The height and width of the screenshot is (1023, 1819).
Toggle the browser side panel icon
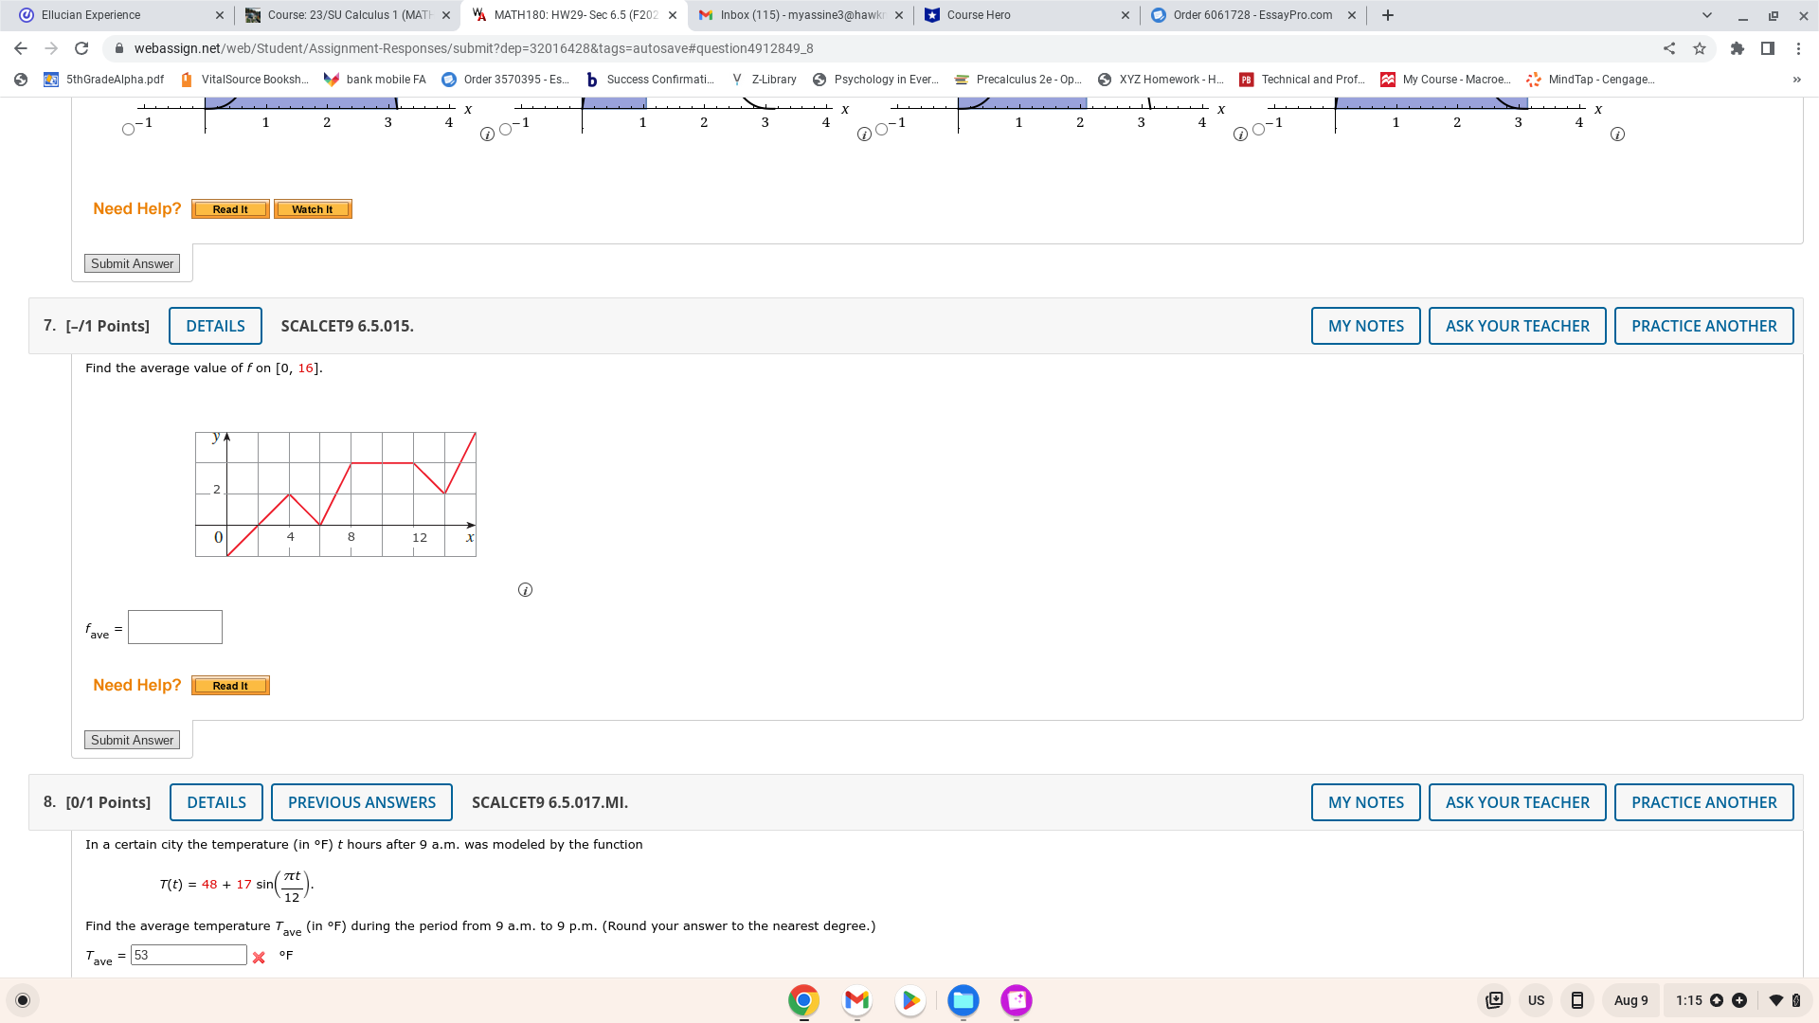click(1768, 48)
